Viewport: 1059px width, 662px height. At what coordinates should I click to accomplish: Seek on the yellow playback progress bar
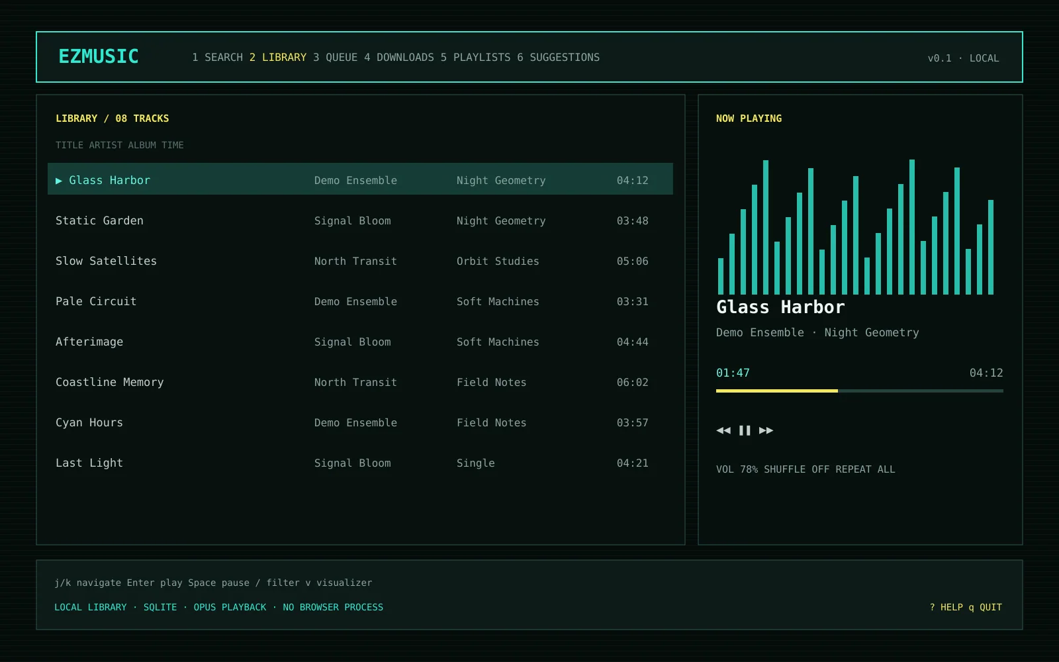click(860, 391)
